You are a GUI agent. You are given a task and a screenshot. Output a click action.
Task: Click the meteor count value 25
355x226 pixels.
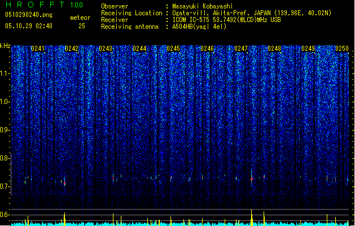point(82,26)
